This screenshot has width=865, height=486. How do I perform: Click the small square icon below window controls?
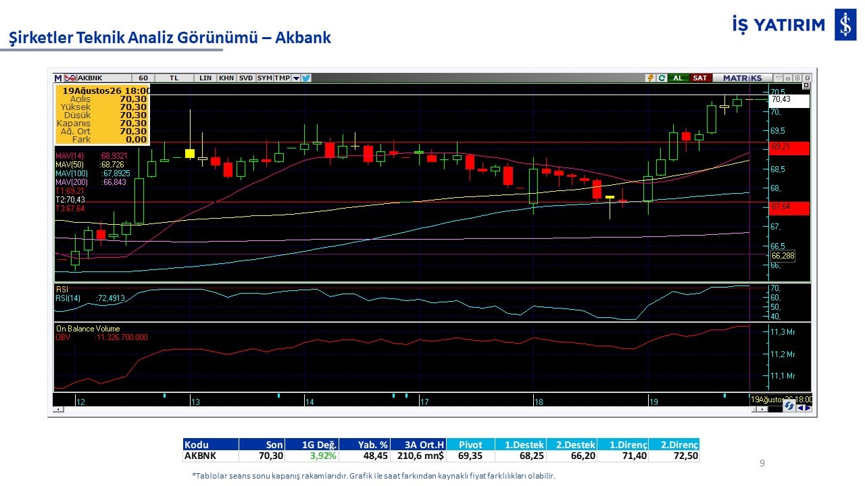click(x=806, y=86)
